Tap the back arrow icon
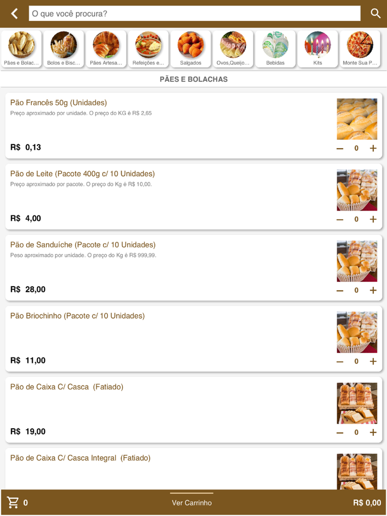This screenshot has height=516, width=387. pyautogui.click(x=14, y=14)
